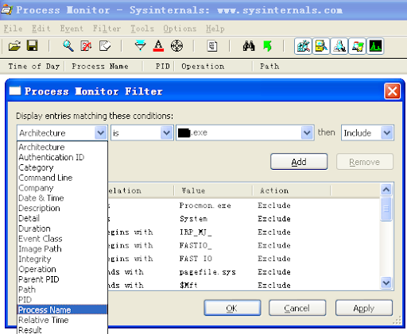The height and width of the screenshot is (334, 407).
Task: Select Authentication ID from the list
Action: [x=62, y=157]
